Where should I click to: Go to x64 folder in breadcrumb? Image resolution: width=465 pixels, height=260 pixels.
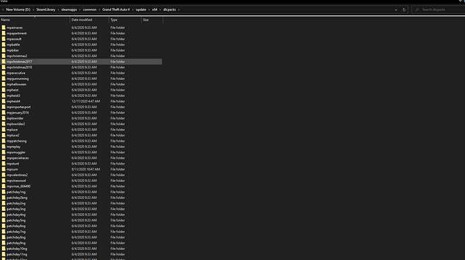[x=154, y=10]
